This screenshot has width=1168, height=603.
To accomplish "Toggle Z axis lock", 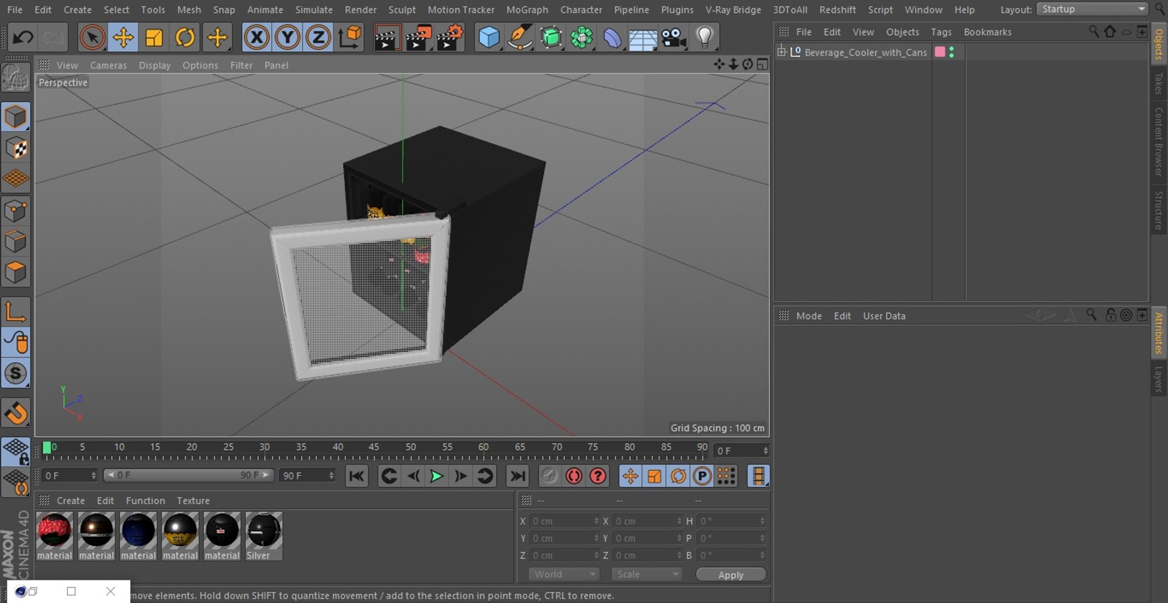I will coord(318,38).
